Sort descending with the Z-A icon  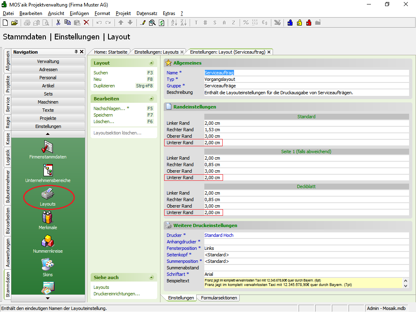(x=184, y=23)
